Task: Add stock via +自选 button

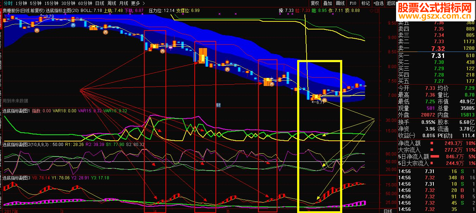Action: [378, 3]
